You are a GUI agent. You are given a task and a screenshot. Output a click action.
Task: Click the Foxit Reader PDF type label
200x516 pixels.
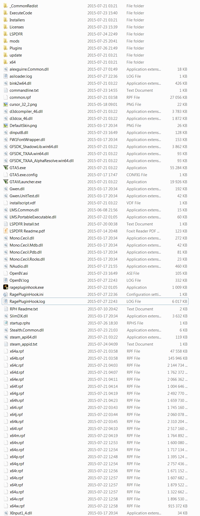tap(143, 231)
